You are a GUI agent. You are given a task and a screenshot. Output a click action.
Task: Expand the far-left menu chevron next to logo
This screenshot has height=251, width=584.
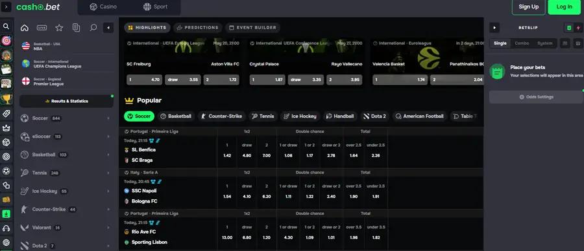(6, 6)
